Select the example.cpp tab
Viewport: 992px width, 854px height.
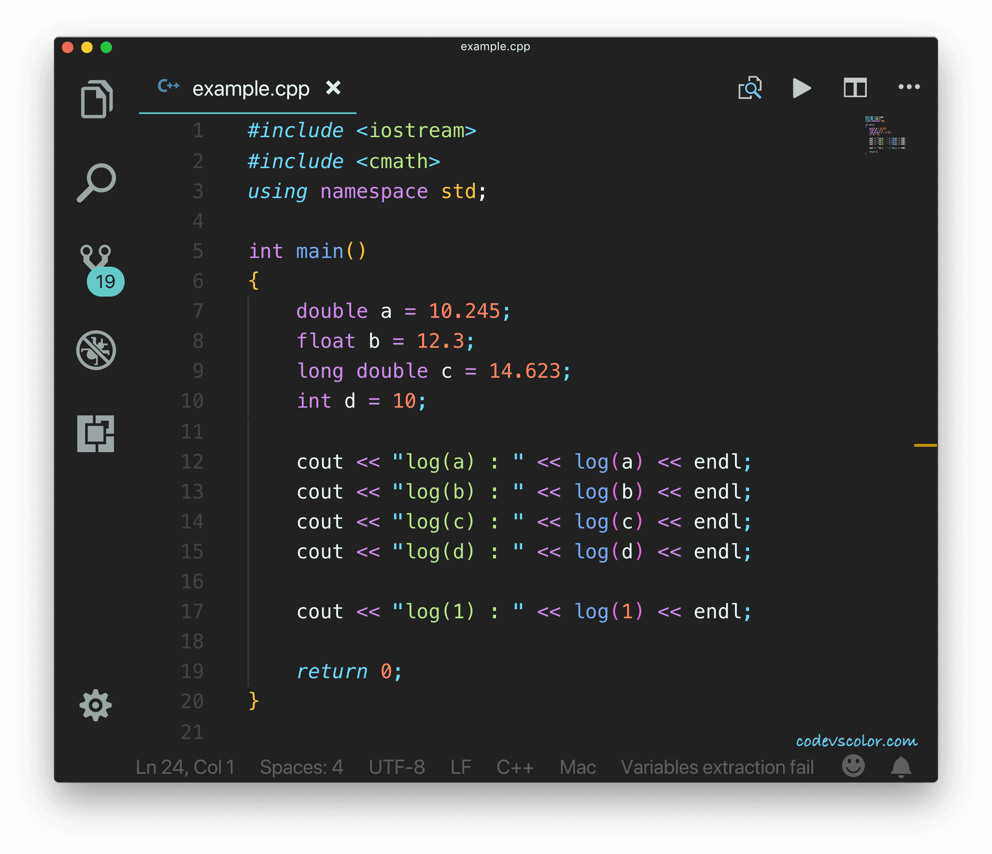(251, 88)
